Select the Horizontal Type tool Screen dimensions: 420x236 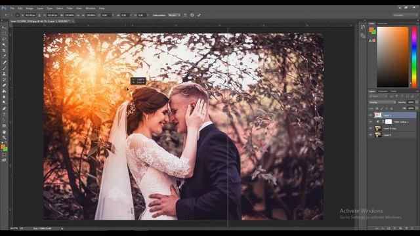4,114
